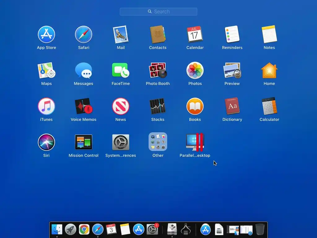The width and height of the screenshot is (317, 238).
Task: Open the Trash in the Dock
Action: pyautogui.click(x=260, y=229)
